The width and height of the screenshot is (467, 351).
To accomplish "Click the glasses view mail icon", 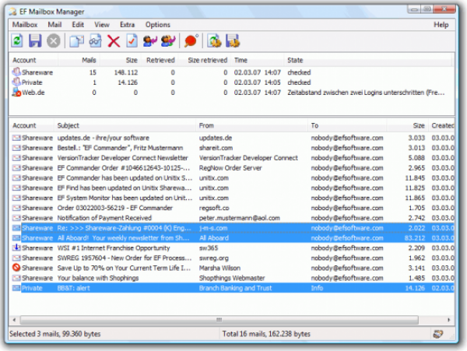I will point(95,41).
